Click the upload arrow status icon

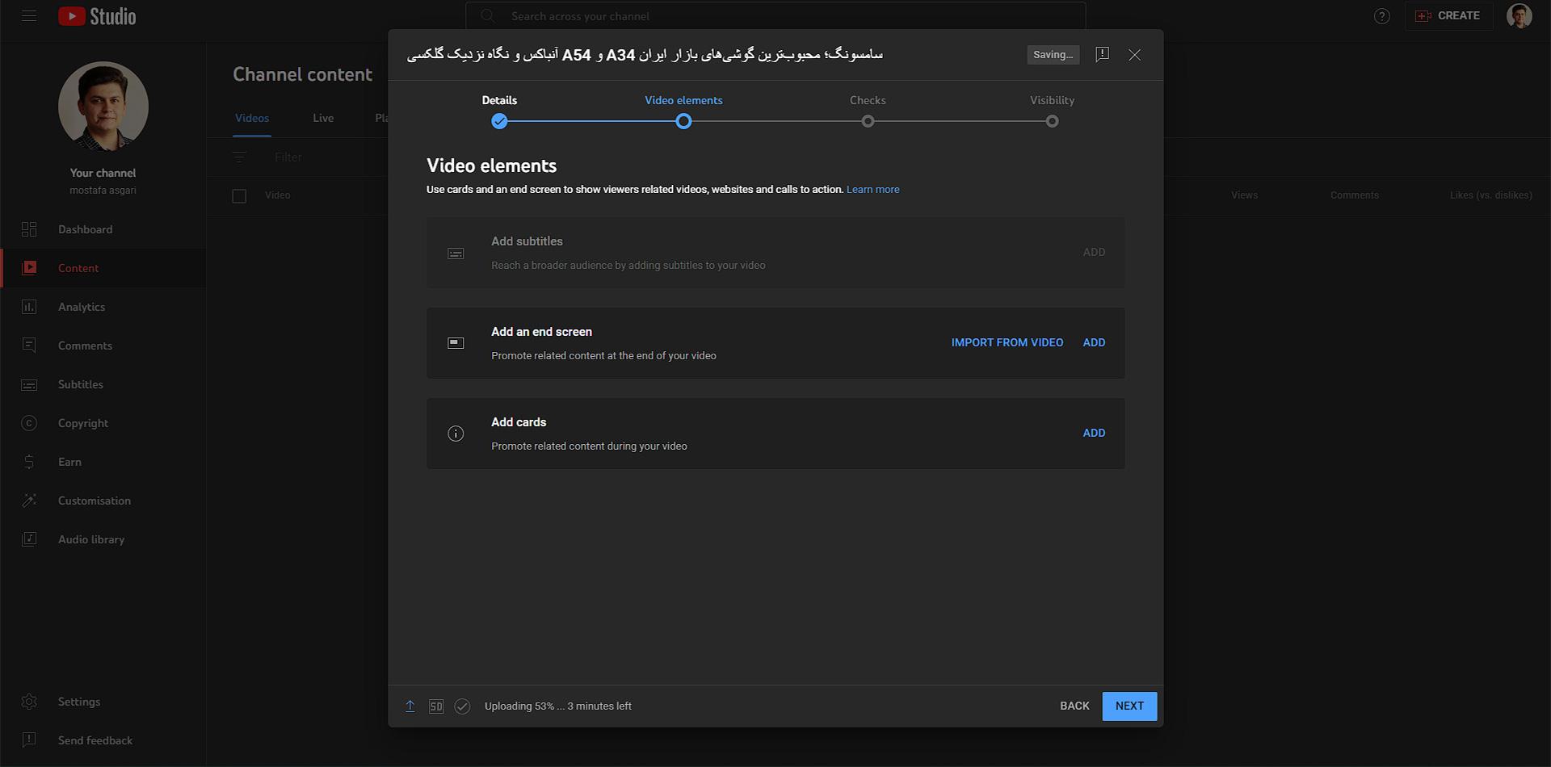410,706
